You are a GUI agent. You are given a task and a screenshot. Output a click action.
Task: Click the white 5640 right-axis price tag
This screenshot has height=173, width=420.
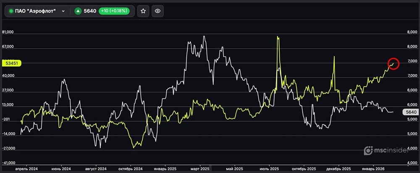(409, 112)
